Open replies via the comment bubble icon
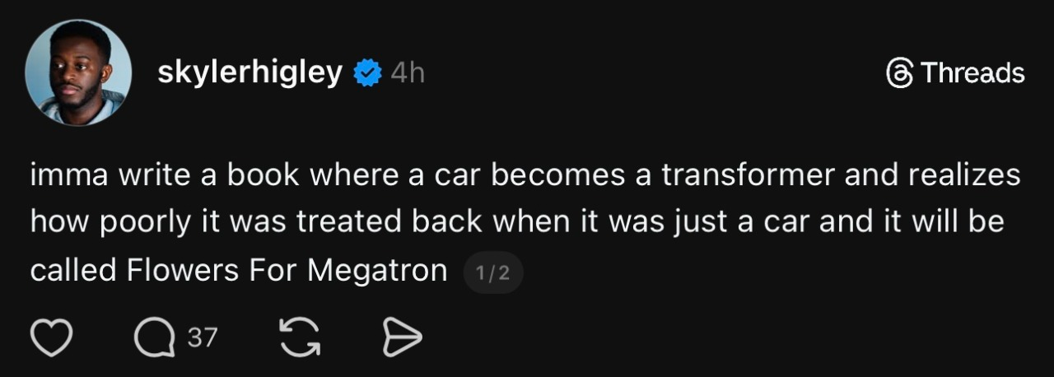This screenshot has width=1054, height=377. coord(155,337)
